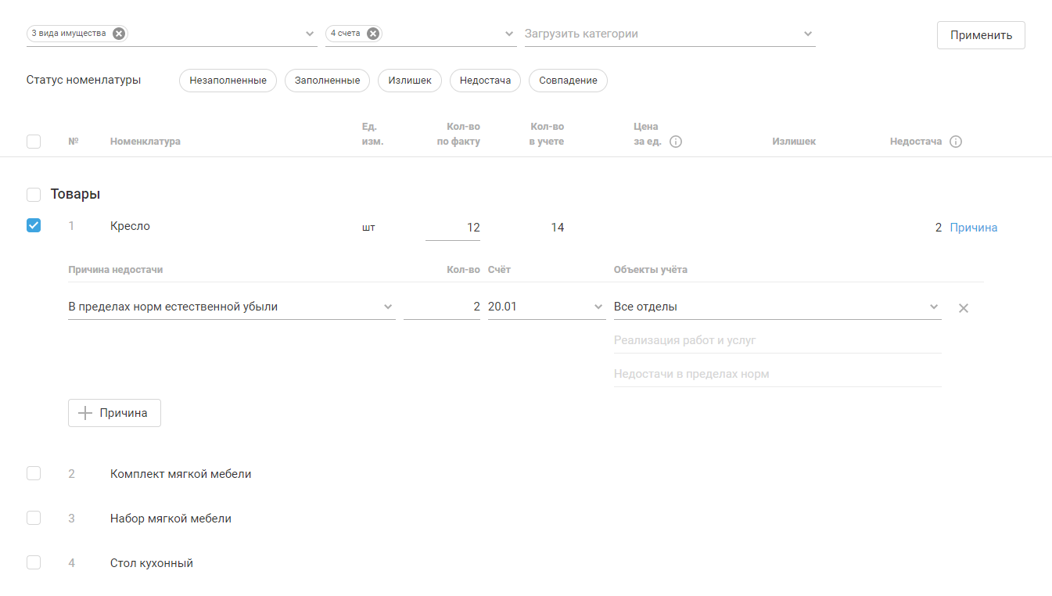Select checkbox for 'Стол кухонный'
Image resolution: width=1052 pixels, height=596 pixels.
[34, 562]
